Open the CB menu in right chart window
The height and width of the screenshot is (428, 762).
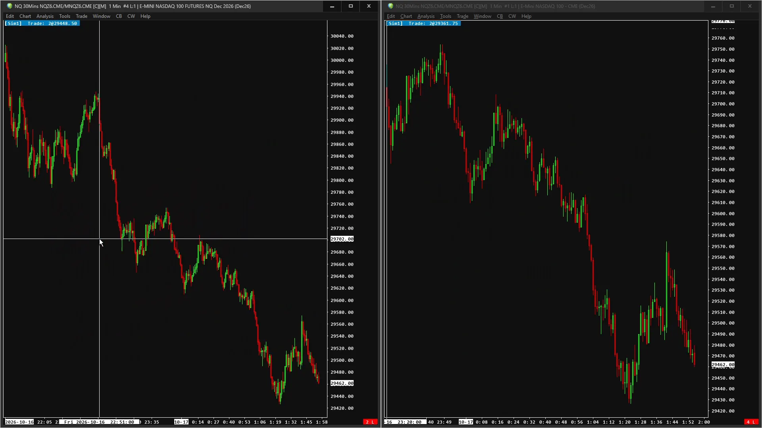pyautogui.click(x=500, y=16)
